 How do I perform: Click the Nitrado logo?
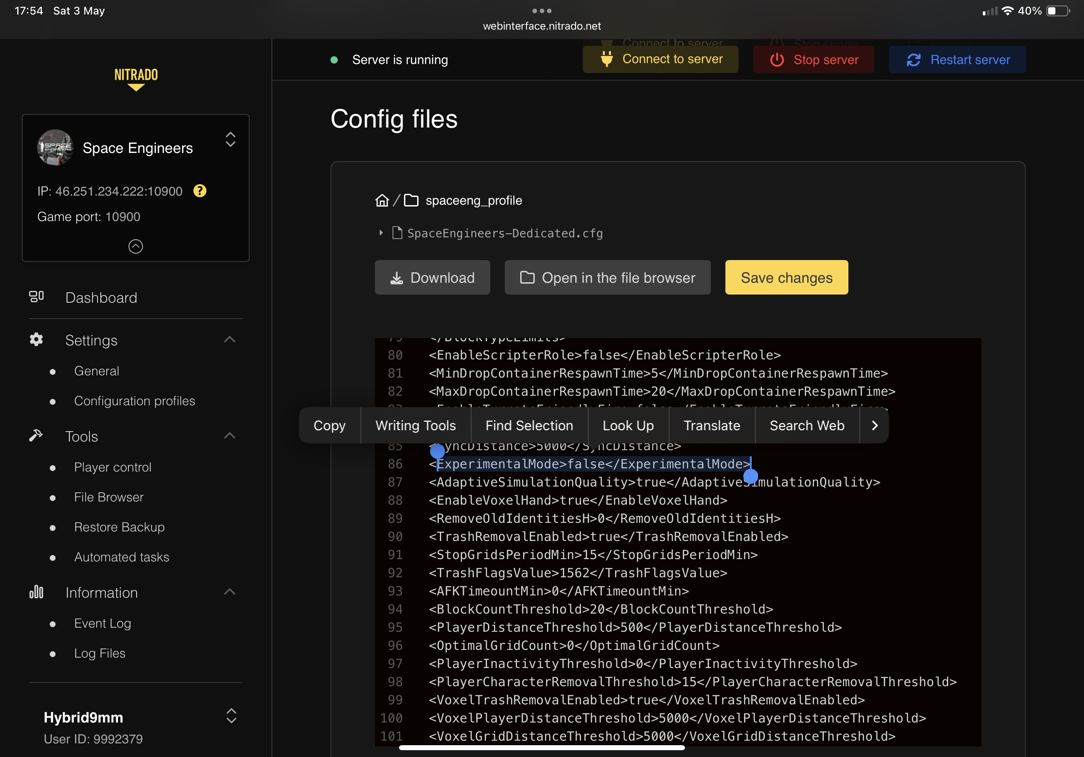136,79
